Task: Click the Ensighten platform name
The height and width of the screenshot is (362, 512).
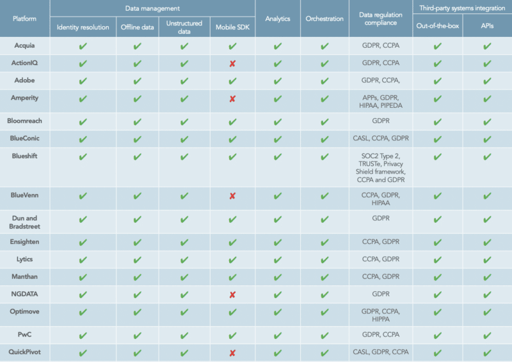Action: click(25, 242)
